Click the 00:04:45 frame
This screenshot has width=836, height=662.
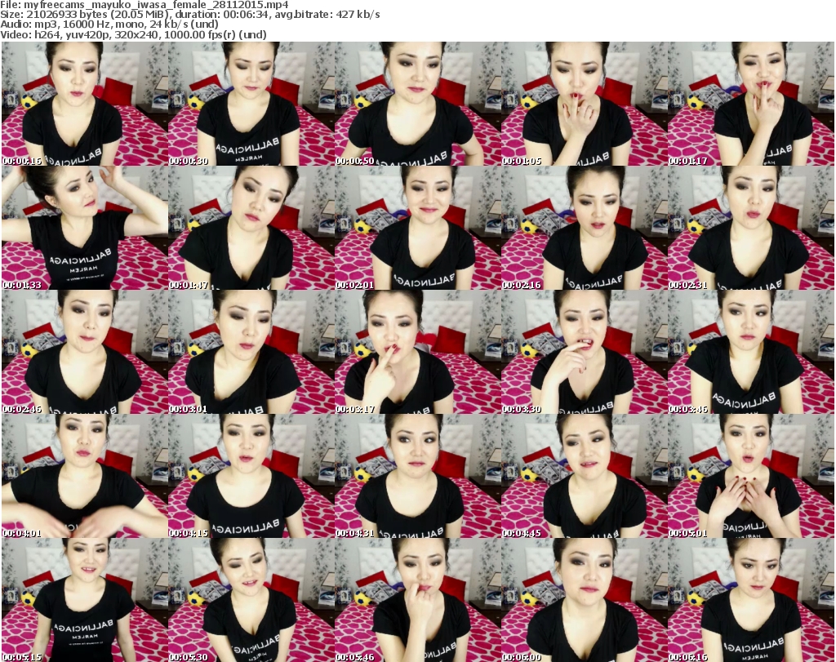pos(585,477)
